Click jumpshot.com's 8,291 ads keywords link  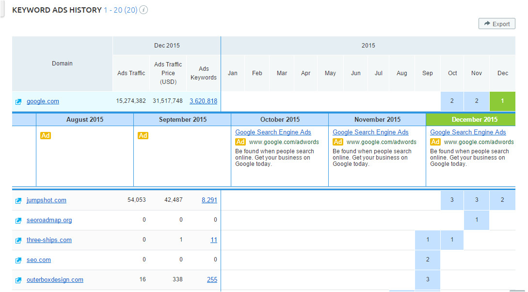click(x=209, y=200)
